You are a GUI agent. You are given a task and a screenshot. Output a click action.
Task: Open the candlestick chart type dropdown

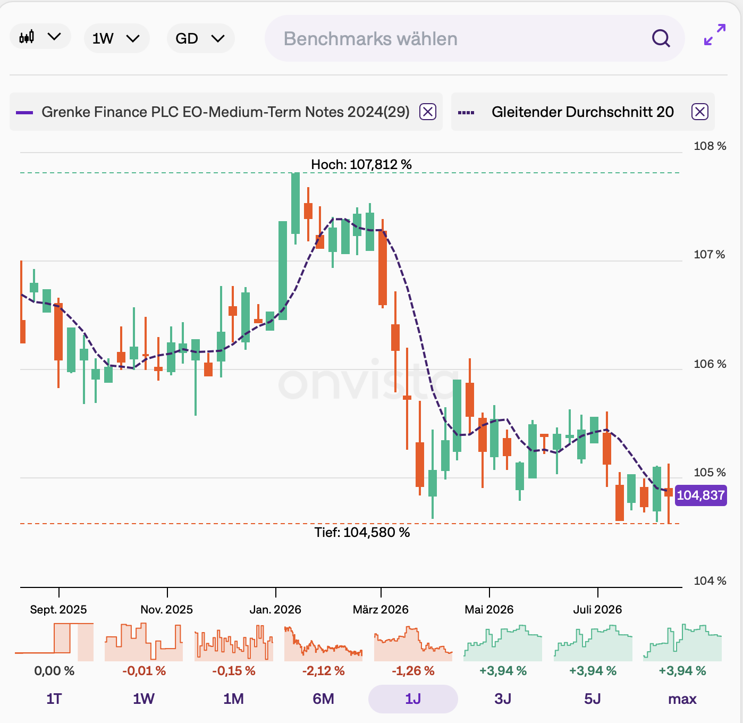point(40,37)
